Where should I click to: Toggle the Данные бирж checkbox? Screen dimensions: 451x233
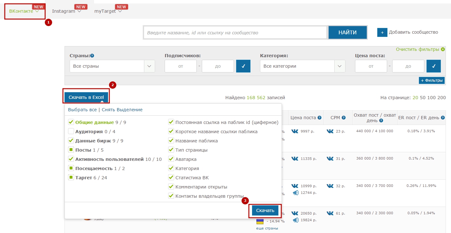[x=71, y=140]
